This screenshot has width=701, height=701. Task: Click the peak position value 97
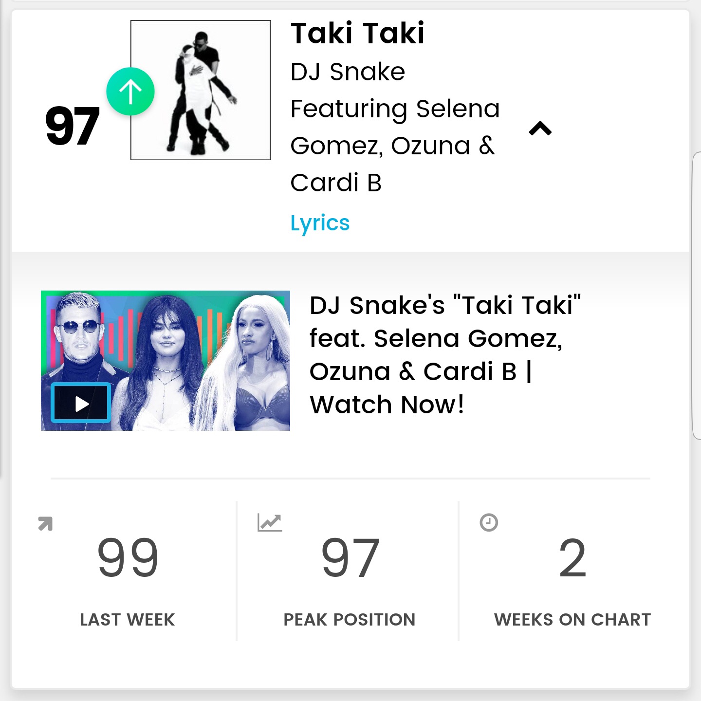click(x=350, y=558)
